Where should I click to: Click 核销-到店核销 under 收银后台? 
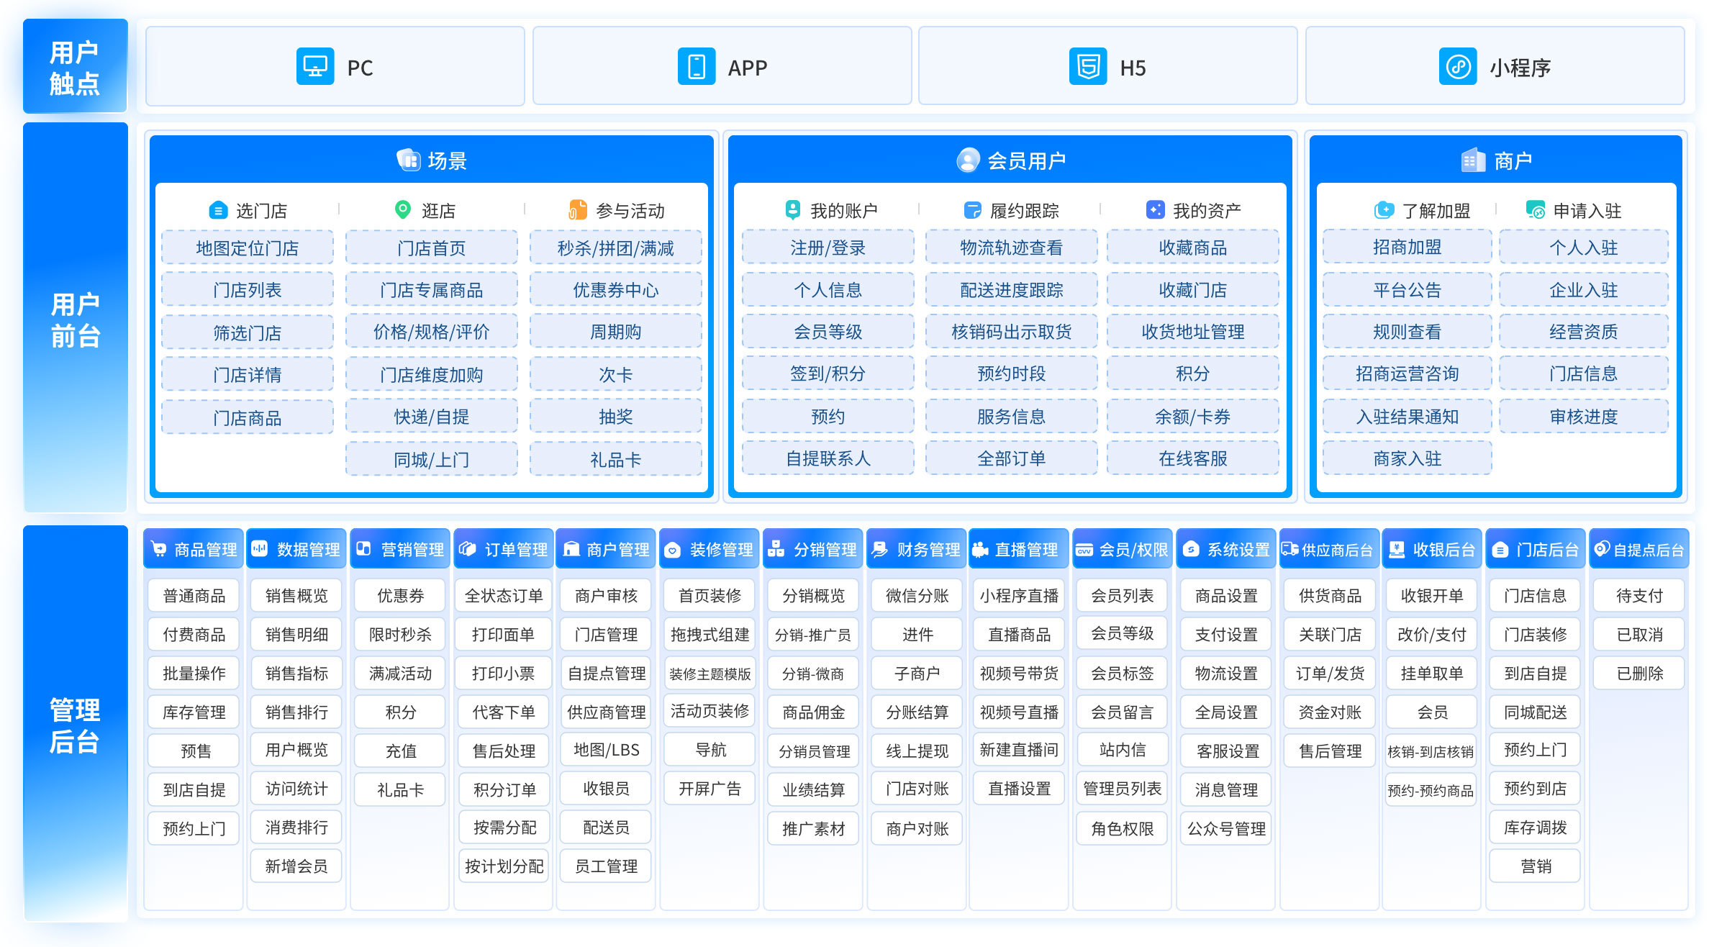point(1431,751)
